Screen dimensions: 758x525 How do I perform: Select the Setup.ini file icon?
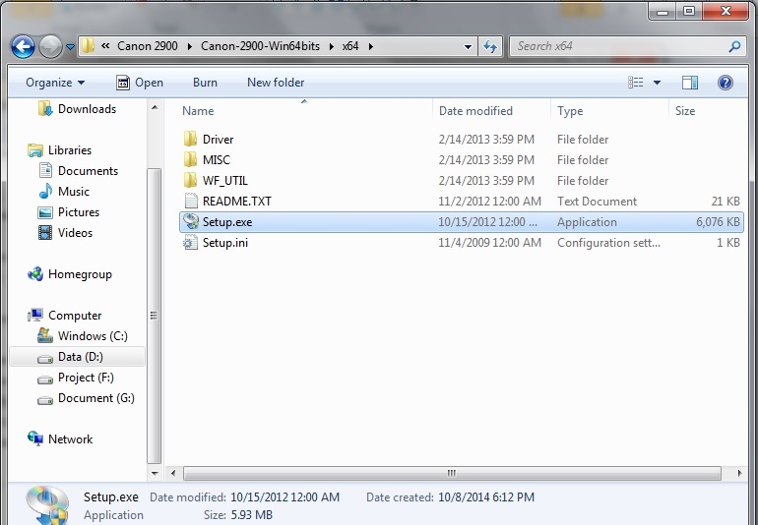(x=190, y=243)
